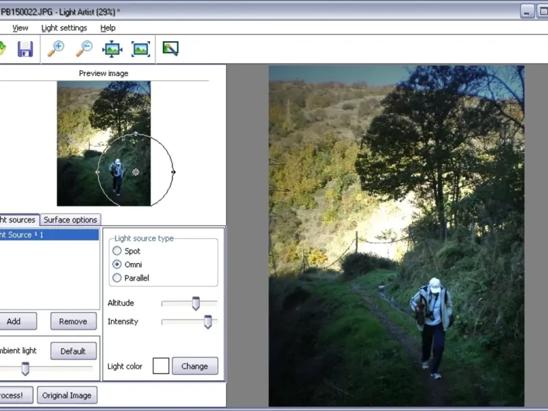Screen dimensions: 548x411
Task: Click the actual size view icon
Action: pyautogui.click(x=140, y=49)
